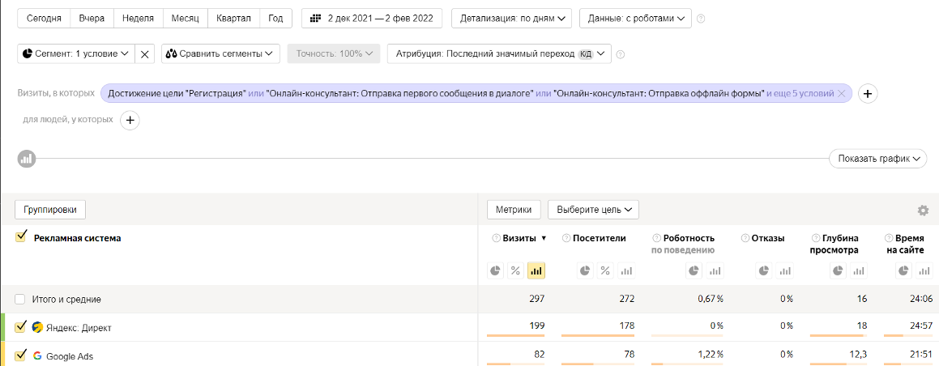This screenshot has height=366, width=939.
Task: Add a condition for visits with plus
Action: pyautogui.click(x=869, y=93)
